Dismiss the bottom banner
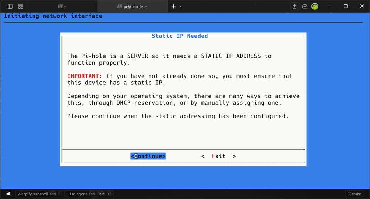The width and height of the screenshot is (370, 199). click(354, 194)
